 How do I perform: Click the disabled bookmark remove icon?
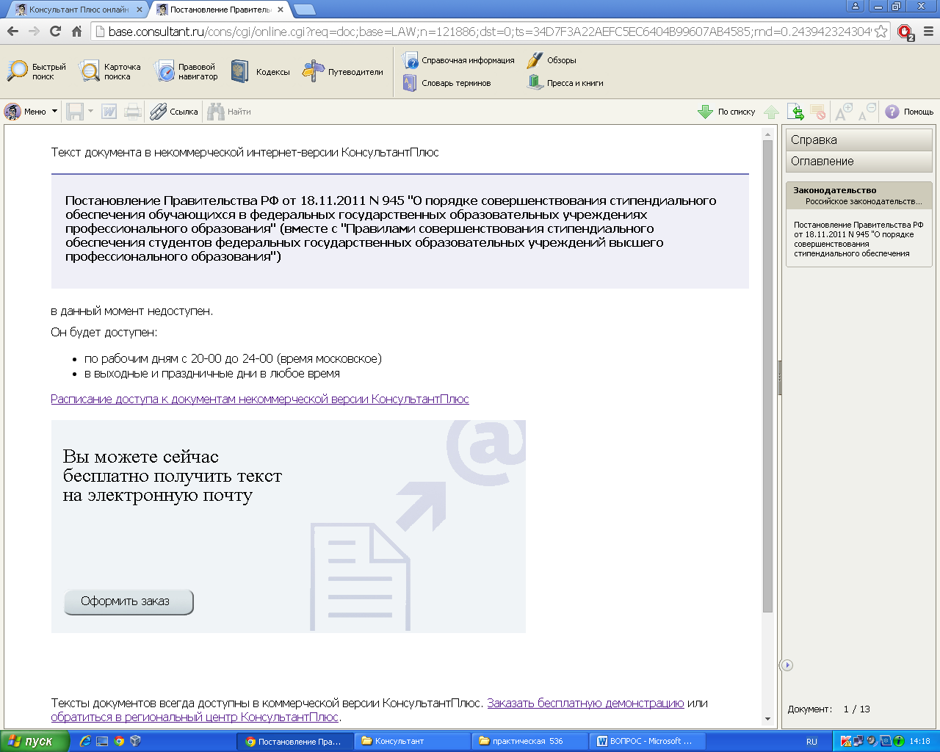click(x=818, y=112)
